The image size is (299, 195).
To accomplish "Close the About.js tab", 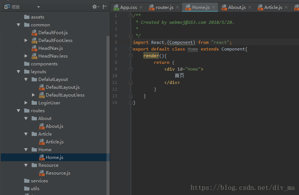I will click(x=249, y=7).
